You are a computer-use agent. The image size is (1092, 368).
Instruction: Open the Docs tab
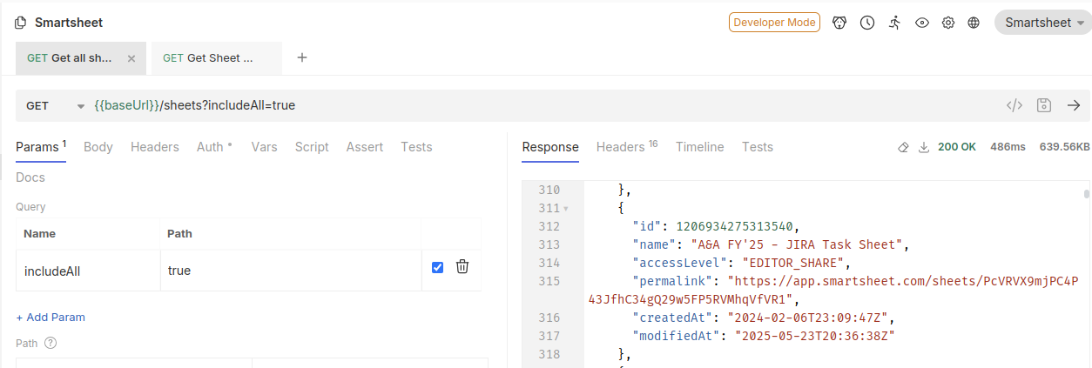30,177
